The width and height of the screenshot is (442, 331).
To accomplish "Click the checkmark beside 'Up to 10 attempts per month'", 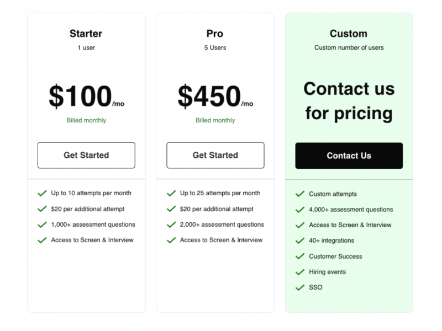I will (42, 194).
